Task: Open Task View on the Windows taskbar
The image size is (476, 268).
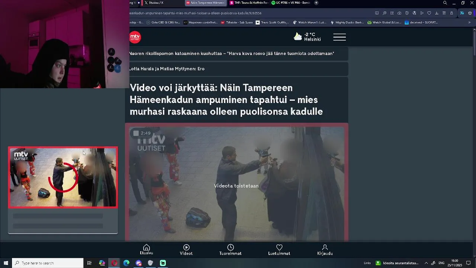Action: 89,263
